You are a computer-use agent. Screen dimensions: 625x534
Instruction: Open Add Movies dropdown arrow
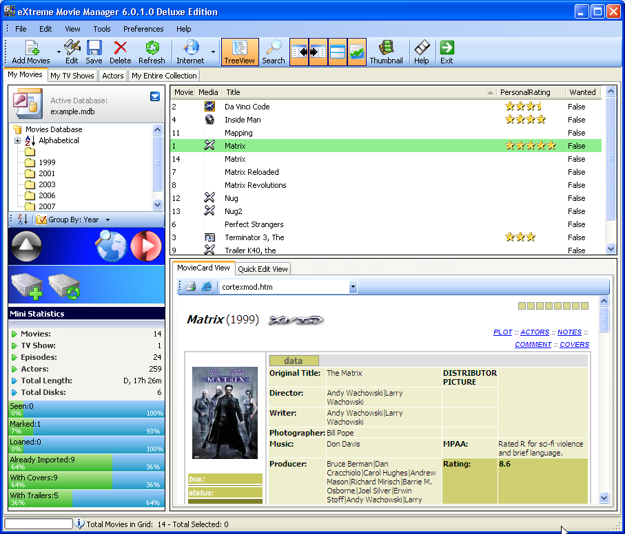coord(59,52)
